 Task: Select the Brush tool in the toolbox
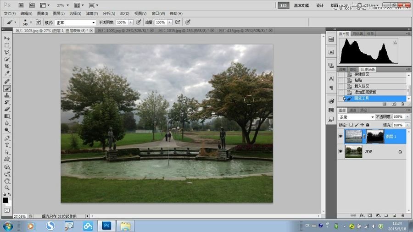coord(7,88)
